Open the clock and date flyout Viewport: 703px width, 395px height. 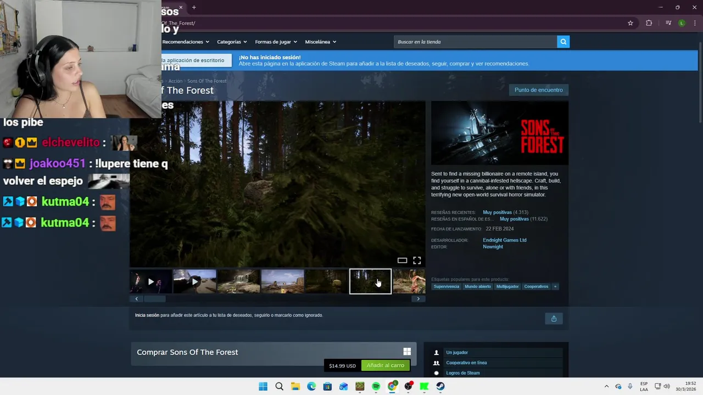(686, 386)
